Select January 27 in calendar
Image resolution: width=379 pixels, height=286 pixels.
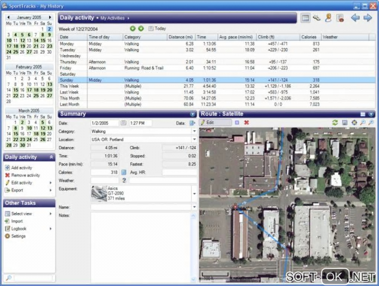29,52
